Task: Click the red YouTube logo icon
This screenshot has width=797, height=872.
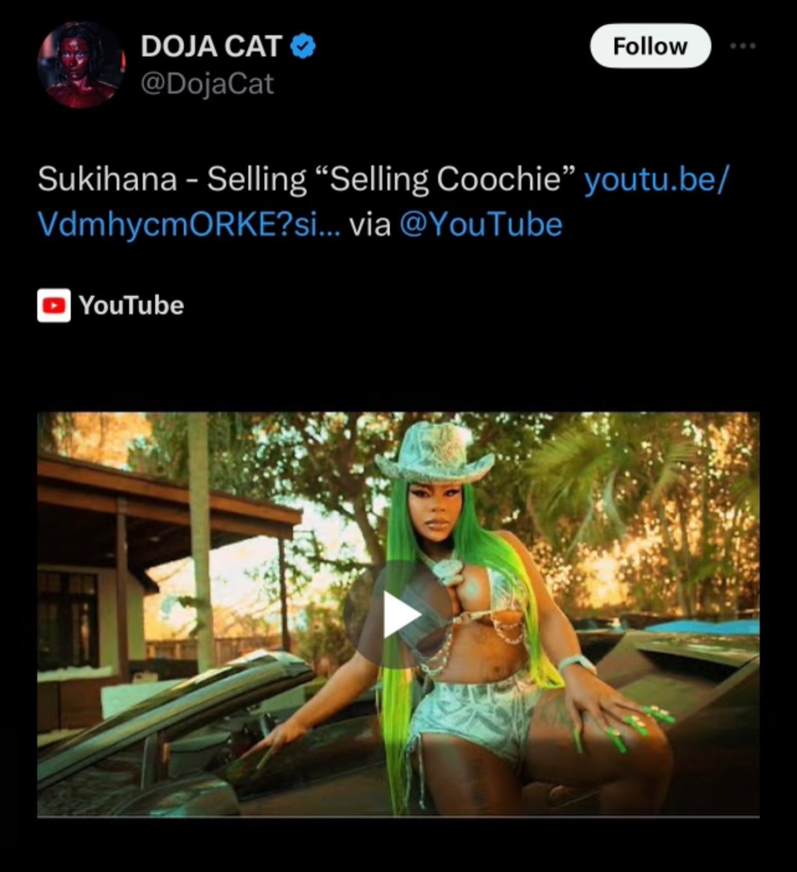Action: [53, 305]
